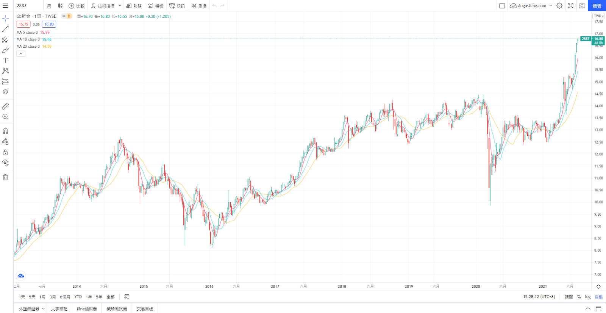Screen dimensions: 606x313
Task: Select the MA 5 indicator legend
Action: coord(33,32)
